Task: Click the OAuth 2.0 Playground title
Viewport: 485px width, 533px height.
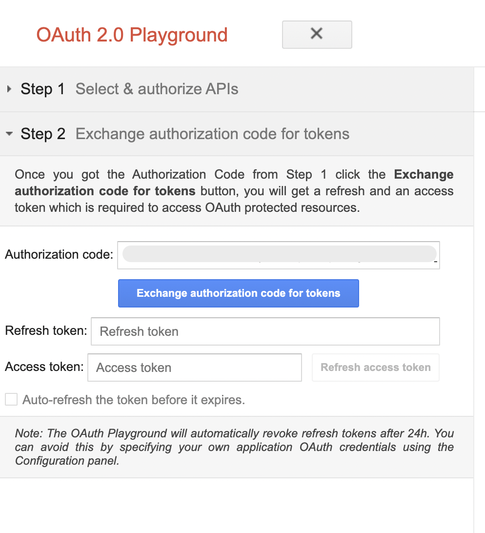Action: pos(132,35)
